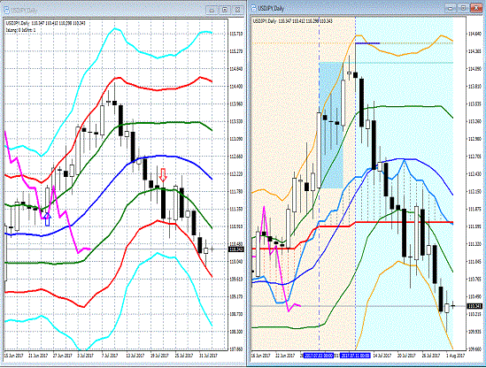
Task: Select the red down-arrow signal on left chart
Action: point(163,175)
